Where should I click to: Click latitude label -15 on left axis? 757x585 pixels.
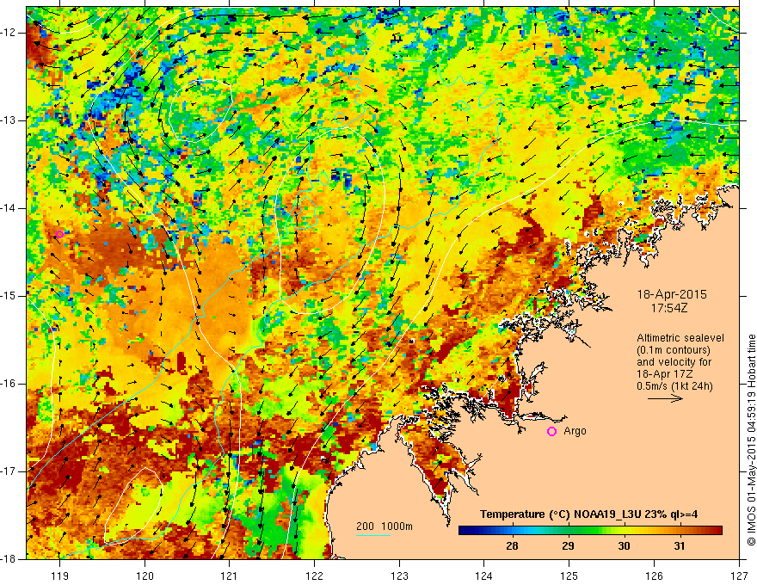(9, 296)
